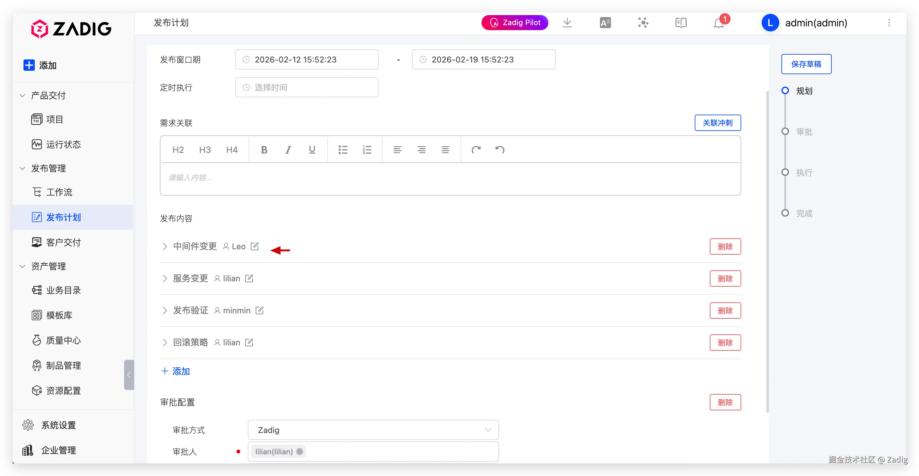The width and height of the screenshot is (919, 476).
Task: Click the 定时执行 time picker field
Action: click(307, 87)
